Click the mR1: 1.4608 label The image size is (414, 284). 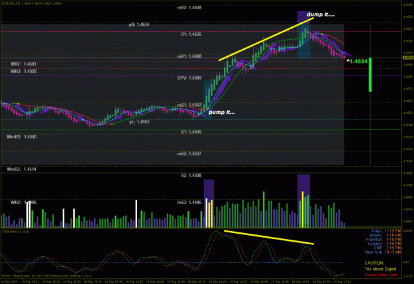tap(189, 56)
